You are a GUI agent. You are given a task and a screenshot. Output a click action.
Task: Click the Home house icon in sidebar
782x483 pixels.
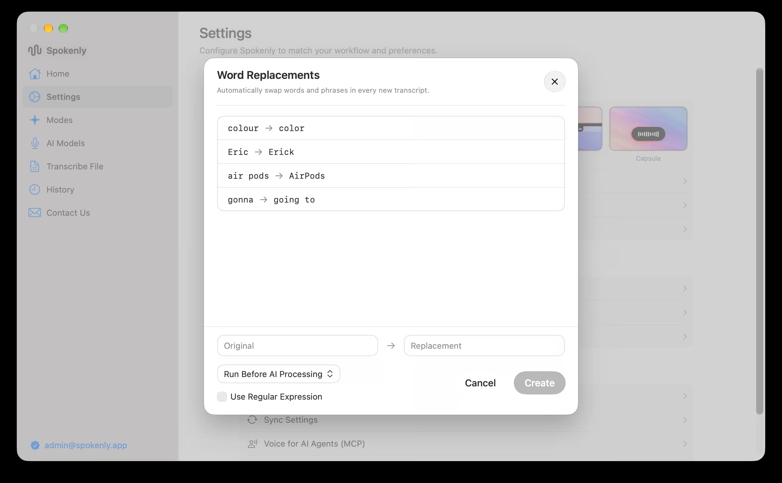click(35, 74)
